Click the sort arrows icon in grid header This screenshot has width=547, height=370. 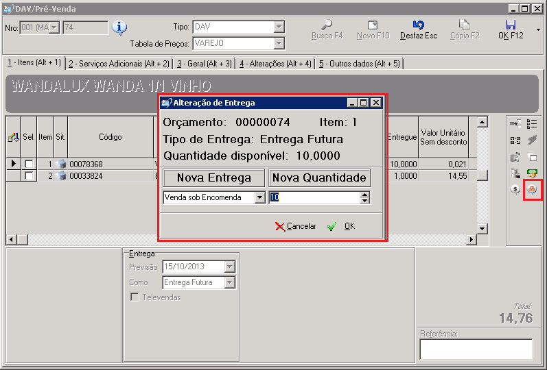[x=14, y=137]
